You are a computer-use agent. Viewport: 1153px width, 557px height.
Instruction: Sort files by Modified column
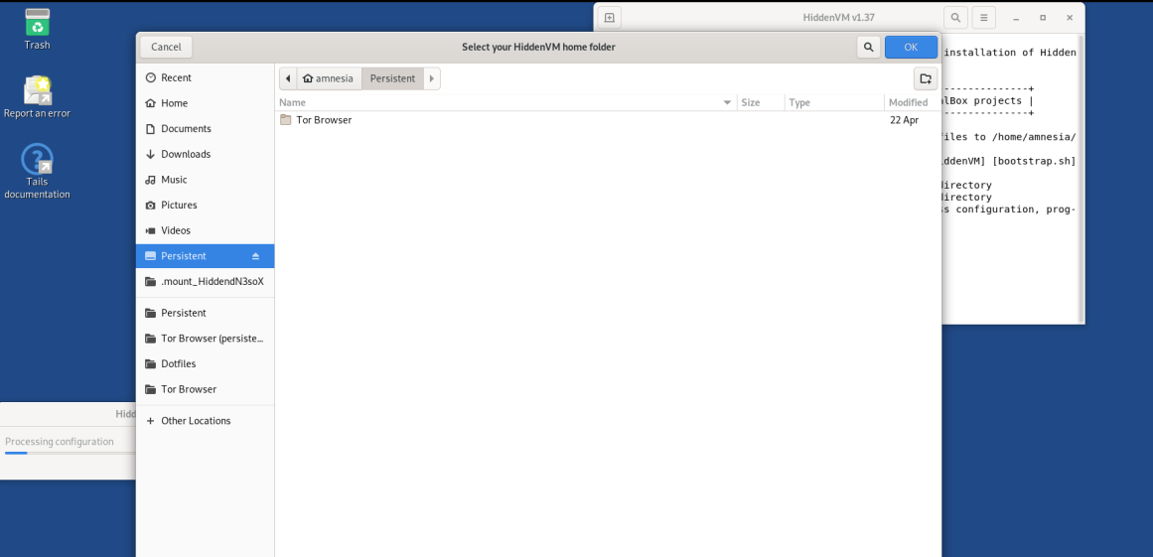click(912, 103)
